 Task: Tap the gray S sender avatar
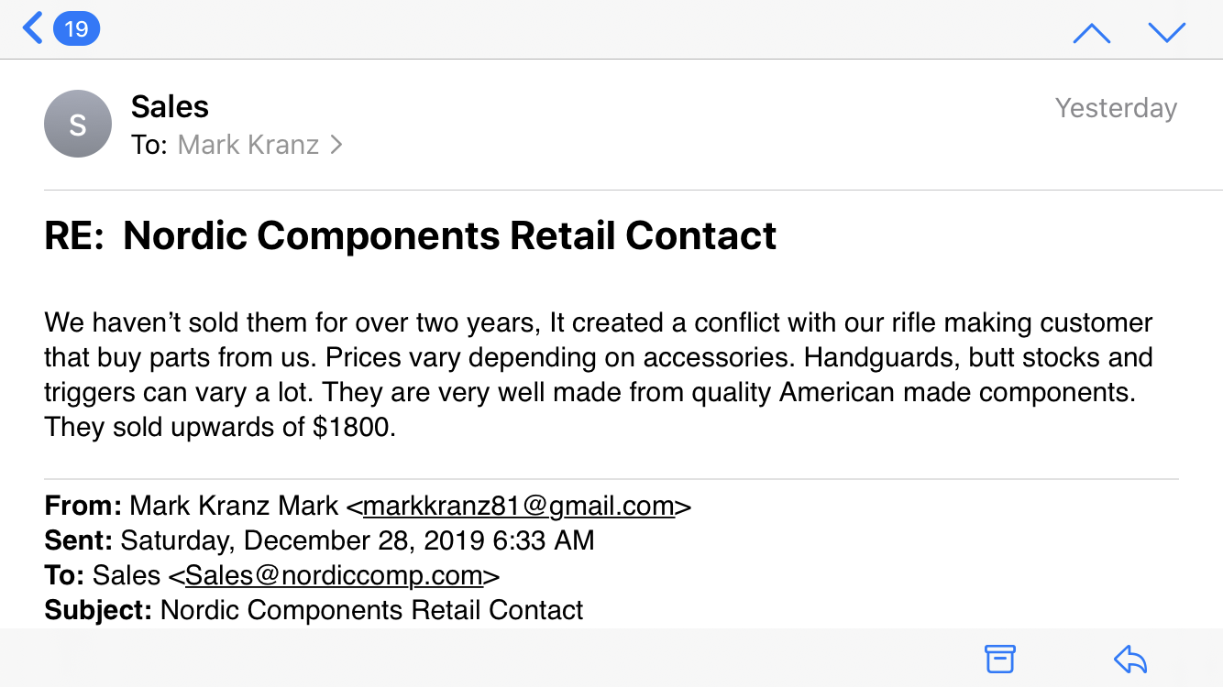pos(78,124)
